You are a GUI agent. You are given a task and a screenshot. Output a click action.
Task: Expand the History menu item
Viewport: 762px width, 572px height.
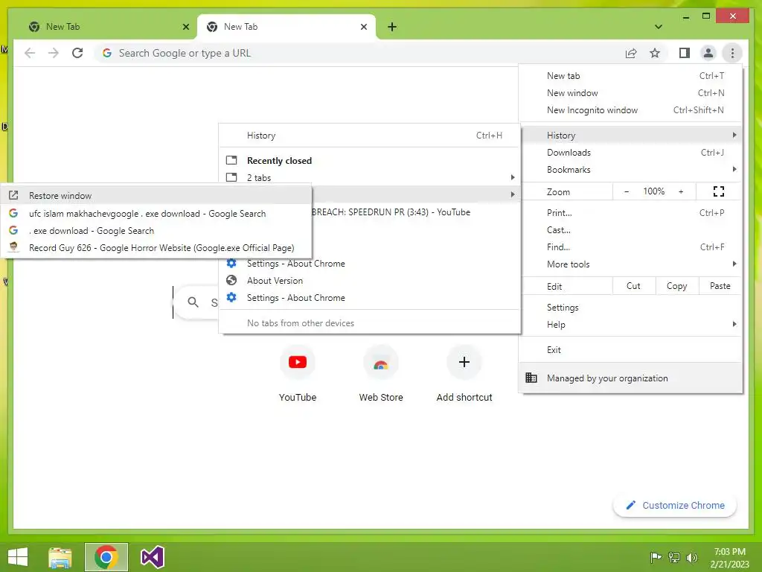click(x=630, y=136)
